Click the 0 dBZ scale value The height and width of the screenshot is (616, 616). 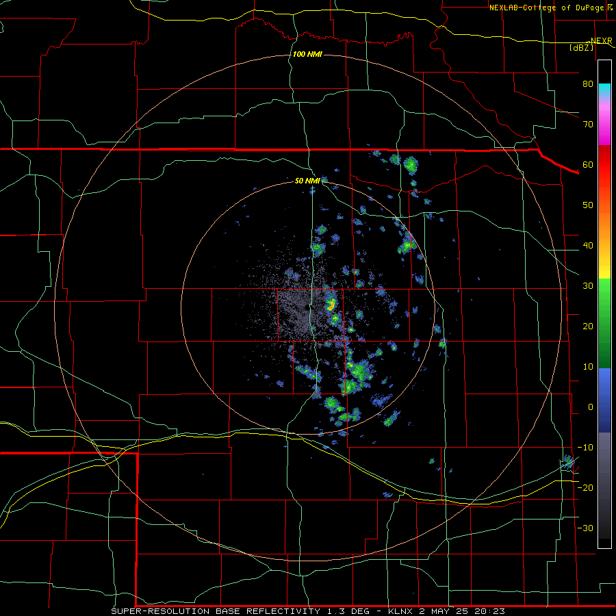[591, 407]
